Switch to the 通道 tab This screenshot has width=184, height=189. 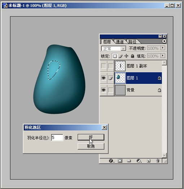coord(120,42)
